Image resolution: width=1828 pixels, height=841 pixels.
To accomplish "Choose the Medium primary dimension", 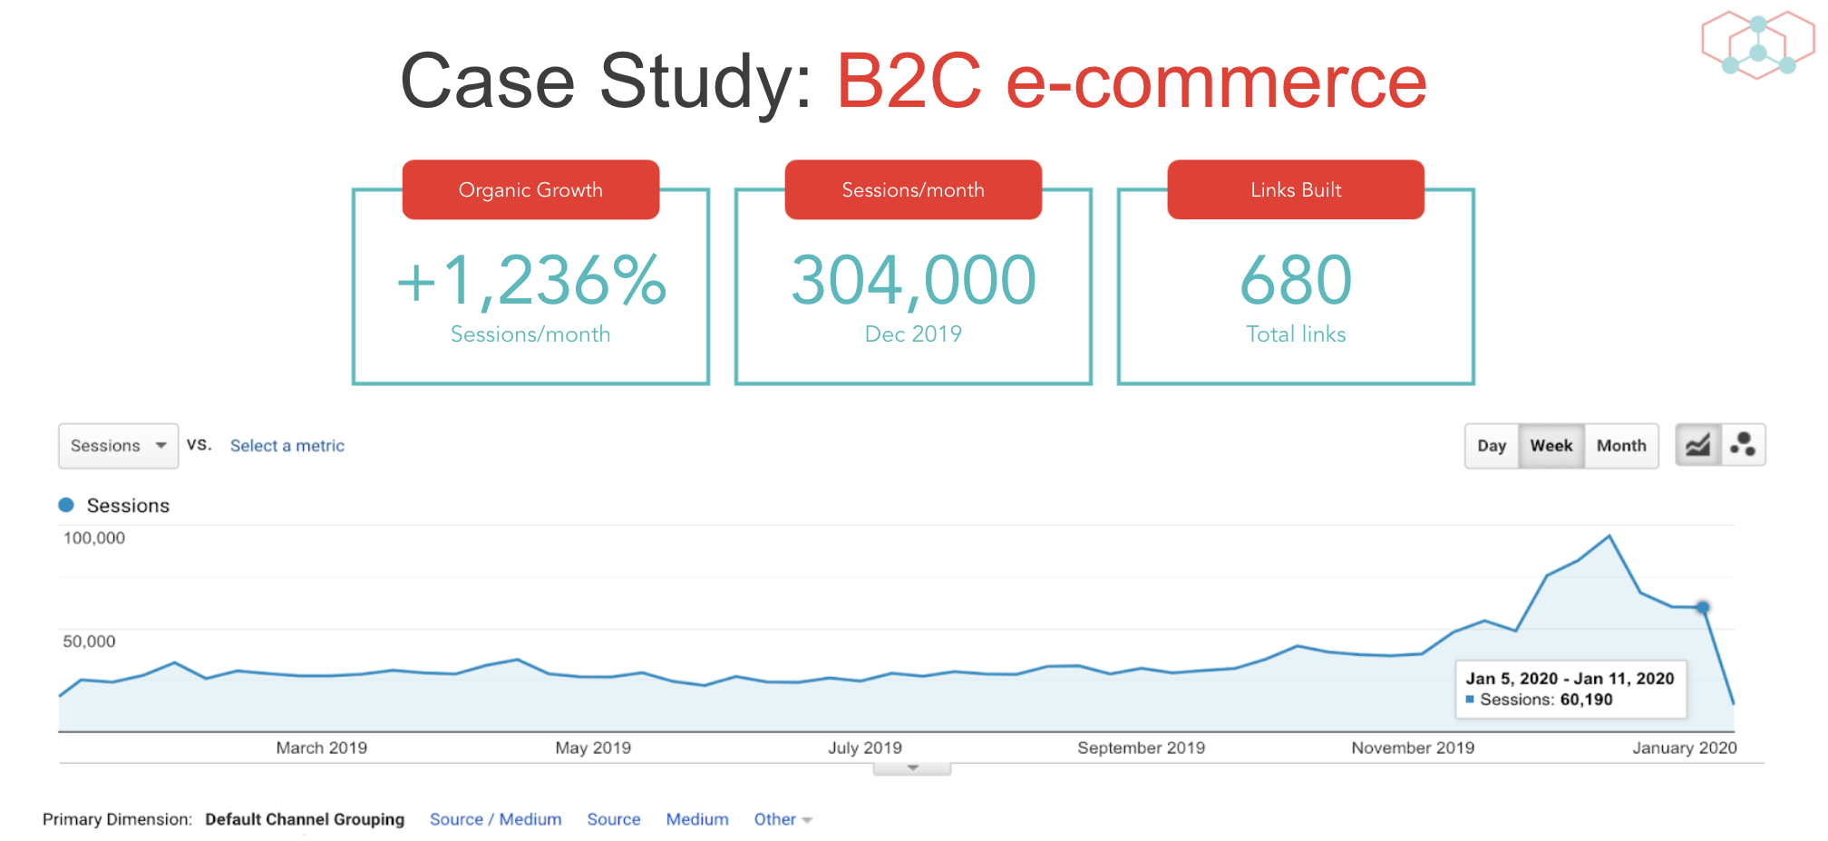I will 697,819.
